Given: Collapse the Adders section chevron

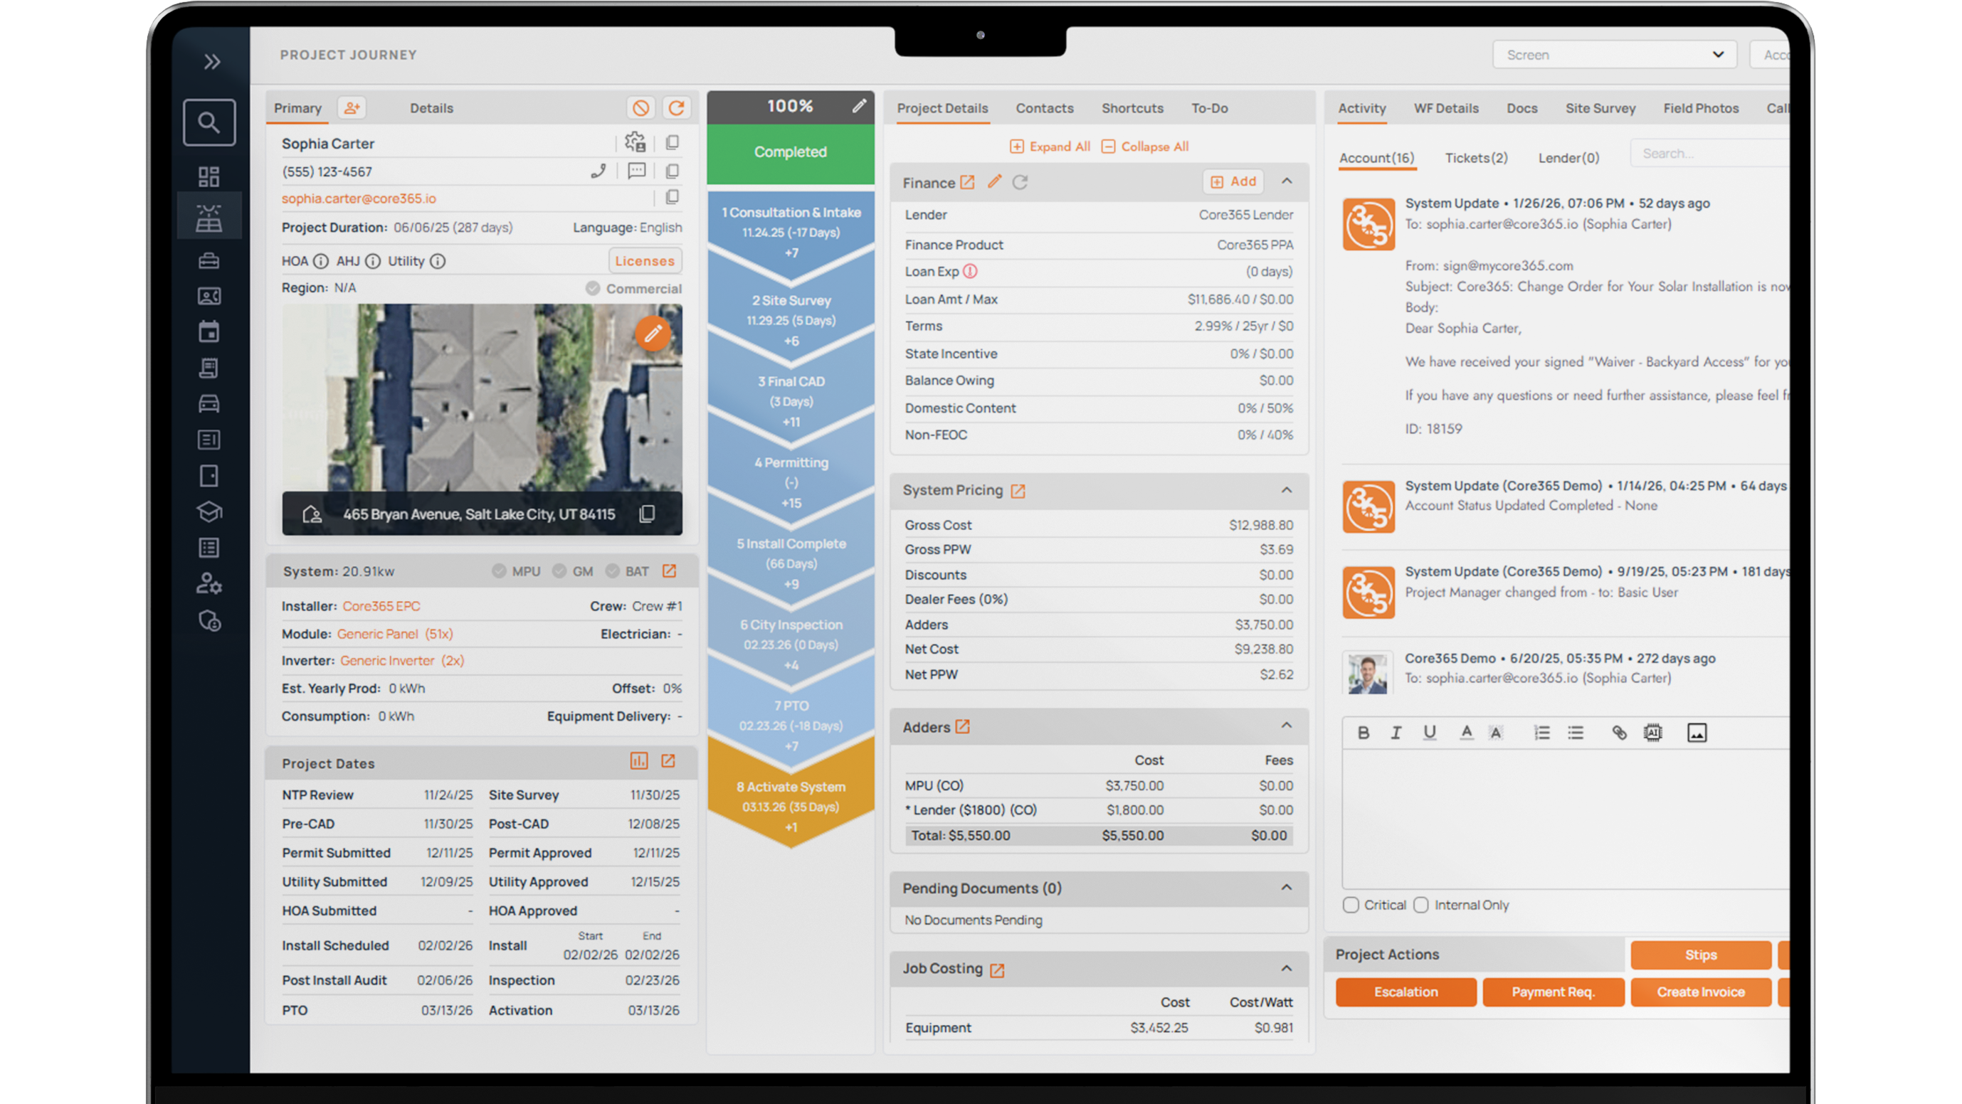Looking at the screenshot, I should pyautogui.click(x=1287, y=726).
